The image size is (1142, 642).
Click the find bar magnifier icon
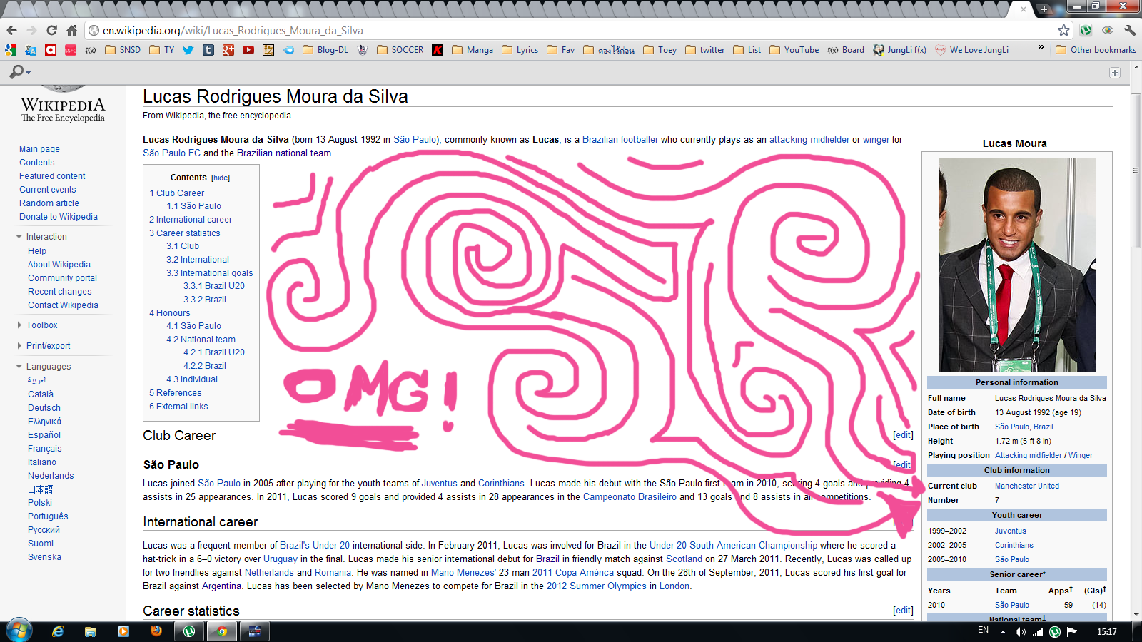point(17,72)
